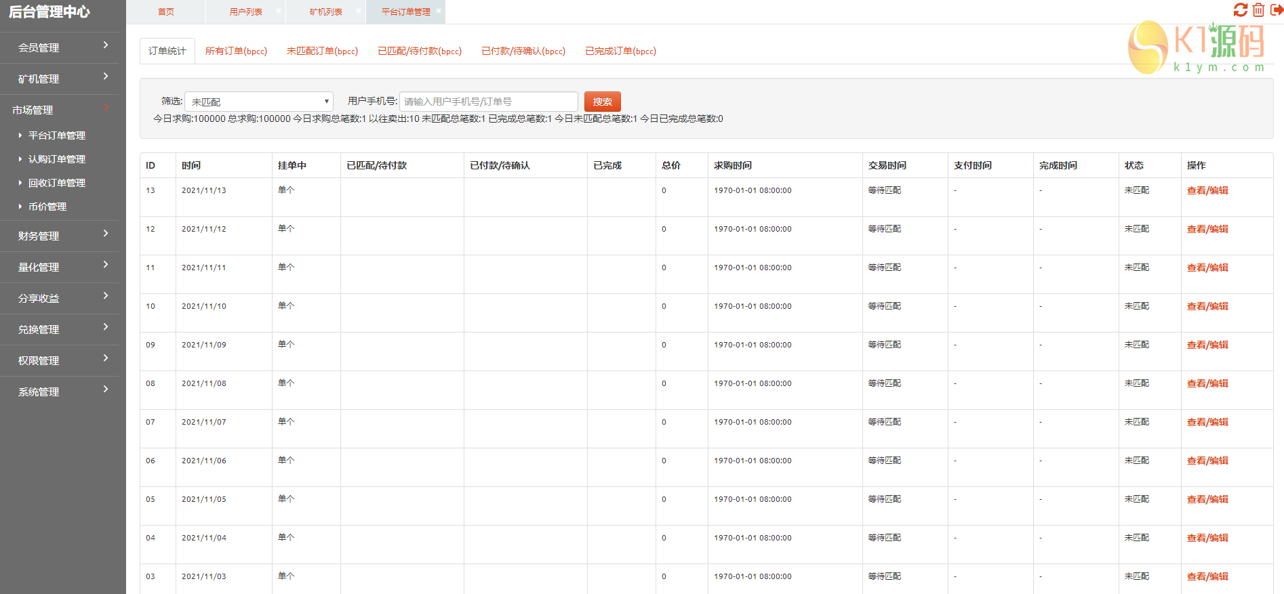Viewport: 1284px width, 594px height.
Task: Open 回收订单管理 in the sidebar
Action: (57, 183)
